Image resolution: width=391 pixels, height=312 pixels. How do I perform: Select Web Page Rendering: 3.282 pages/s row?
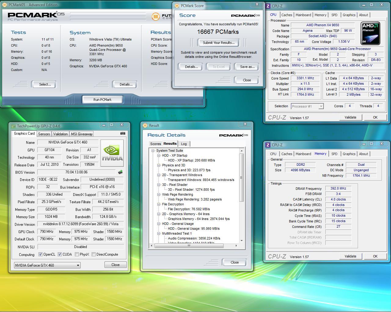(195, 199)
